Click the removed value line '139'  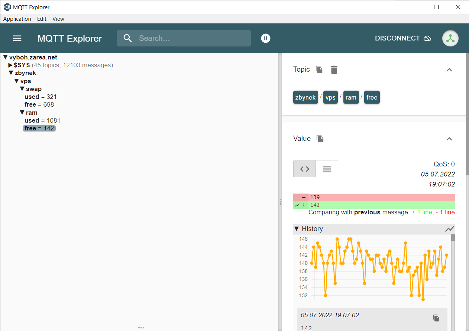pyautogui.click(x=374, y=197)
